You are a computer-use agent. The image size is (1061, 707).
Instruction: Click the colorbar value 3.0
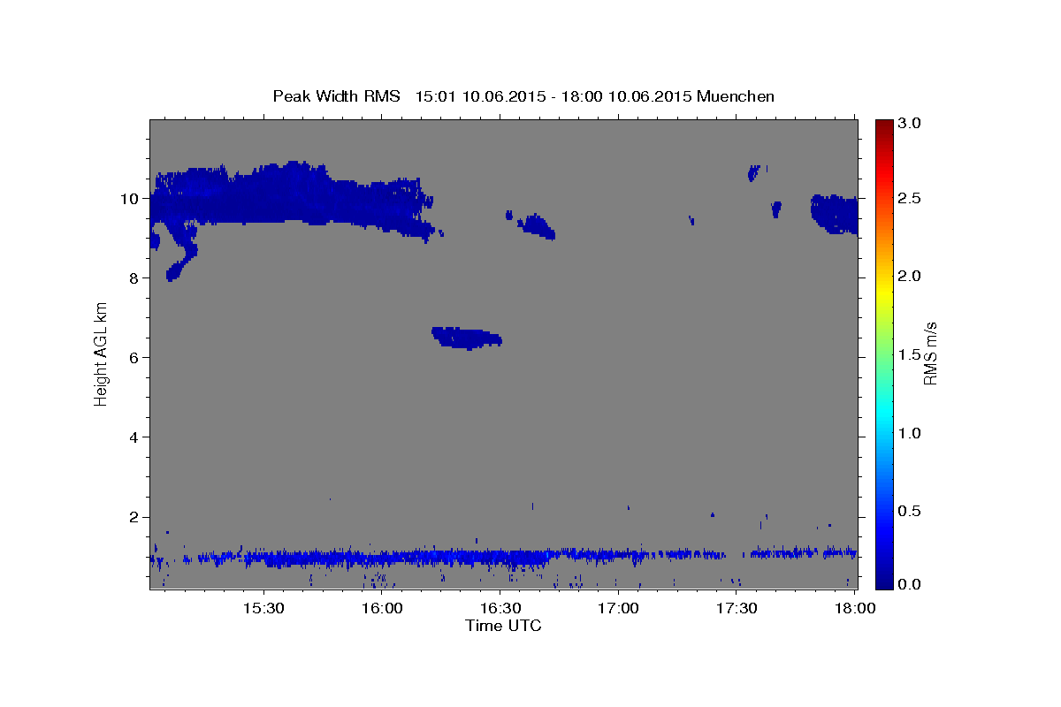[910, 124]
